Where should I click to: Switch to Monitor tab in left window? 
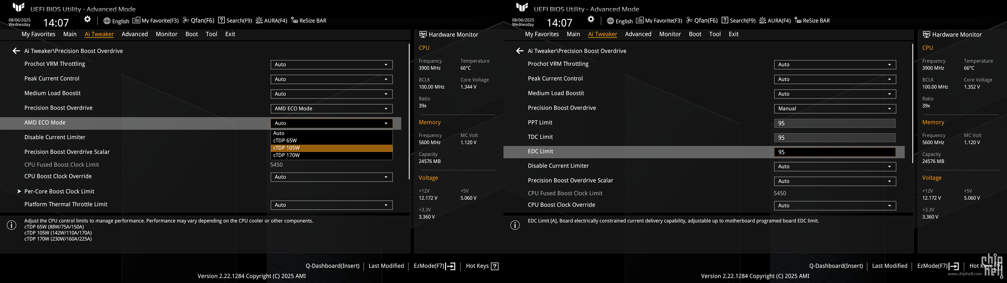(167, 34)
